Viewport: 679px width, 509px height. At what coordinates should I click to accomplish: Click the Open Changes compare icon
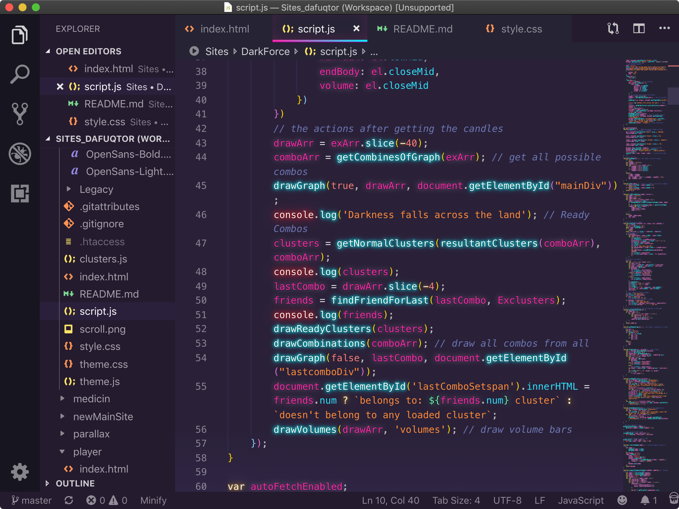point(613,28)
